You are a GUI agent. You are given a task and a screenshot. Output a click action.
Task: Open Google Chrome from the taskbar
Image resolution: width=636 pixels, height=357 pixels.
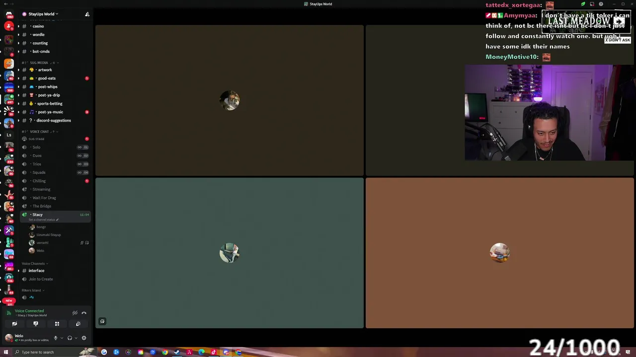(165, 352)
